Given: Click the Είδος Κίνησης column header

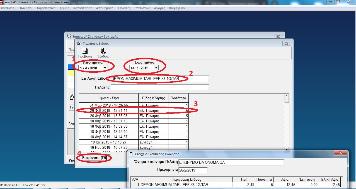Looking at the screenshot, I should tap(153, 98).
